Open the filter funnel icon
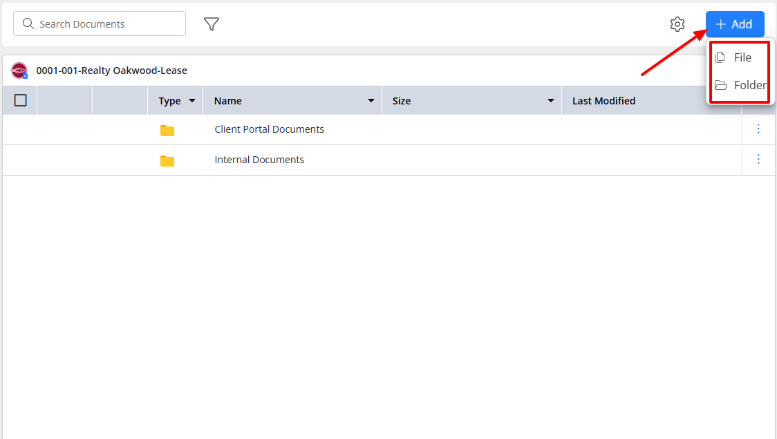 [x=211, y=24]
